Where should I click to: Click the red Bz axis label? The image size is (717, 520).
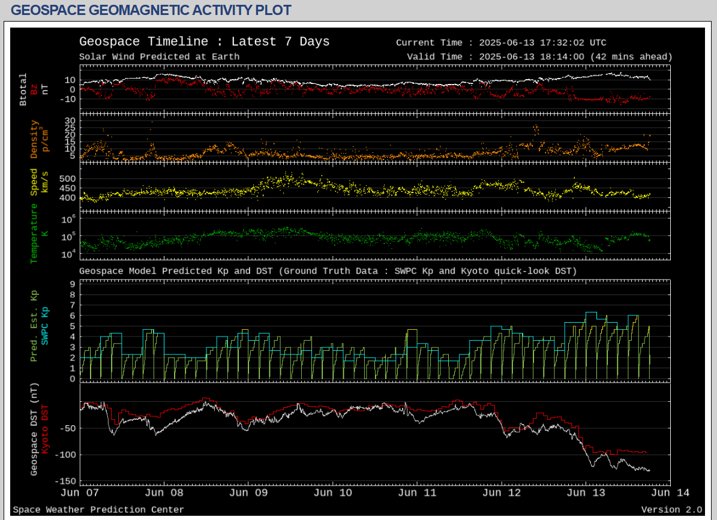34,89
